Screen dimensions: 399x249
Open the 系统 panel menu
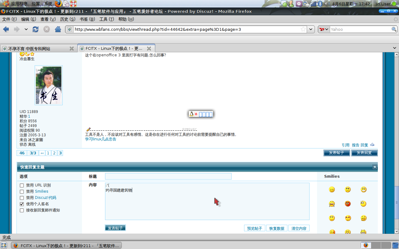click(x=48, y=4)
